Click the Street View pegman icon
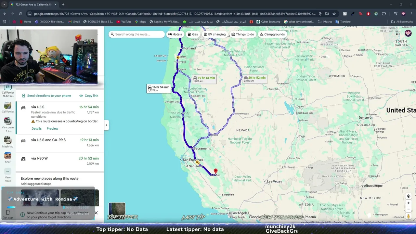 (x=409, y=216)
